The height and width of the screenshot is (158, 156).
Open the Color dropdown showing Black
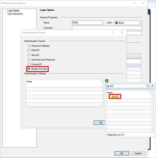click(128, 23)
